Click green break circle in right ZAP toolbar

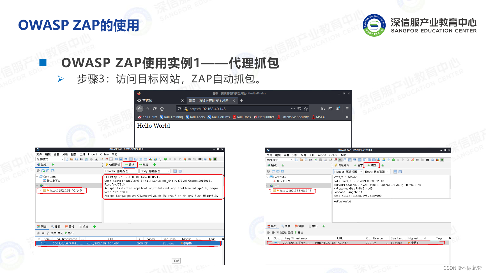(x=393, y=160)
